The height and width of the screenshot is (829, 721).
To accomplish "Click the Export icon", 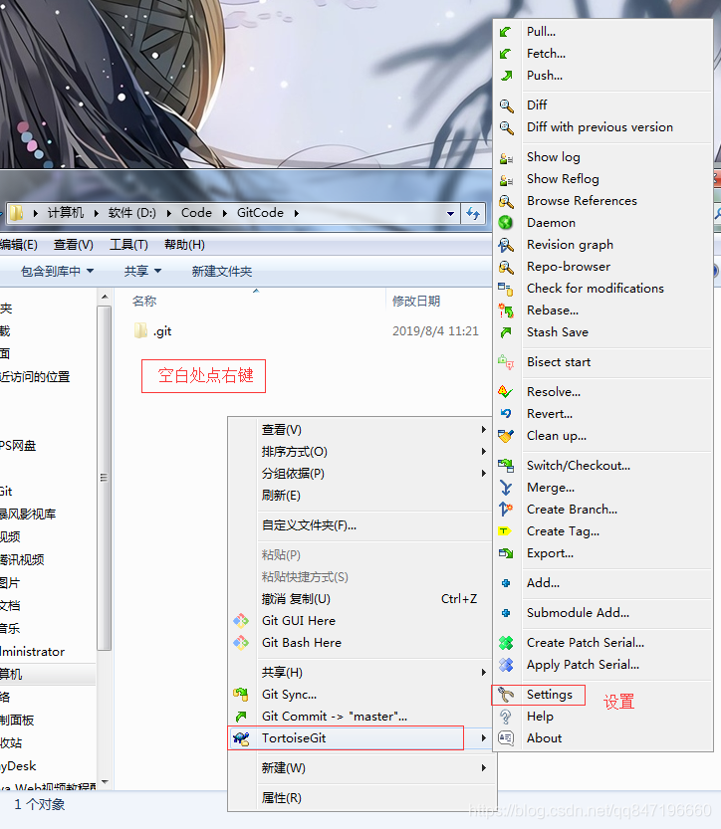I will click(506, 553).
